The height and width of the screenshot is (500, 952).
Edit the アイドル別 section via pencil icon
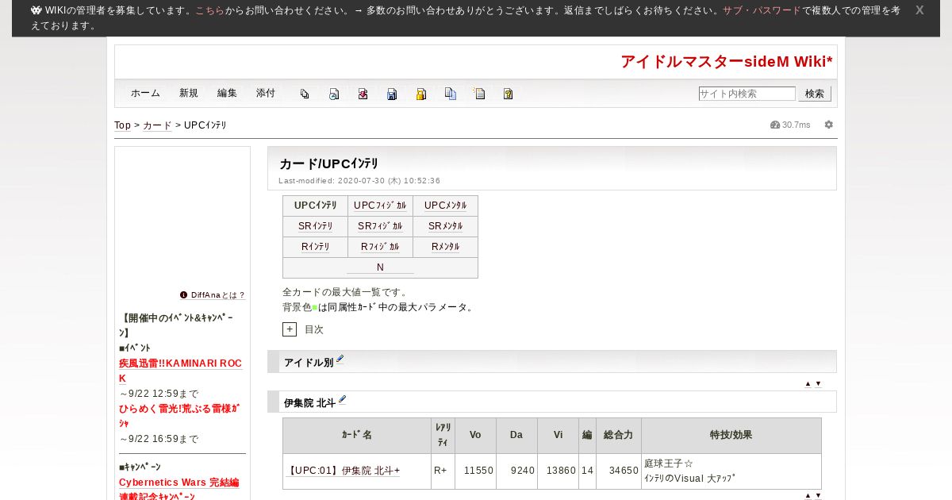(x=340, y=359)
